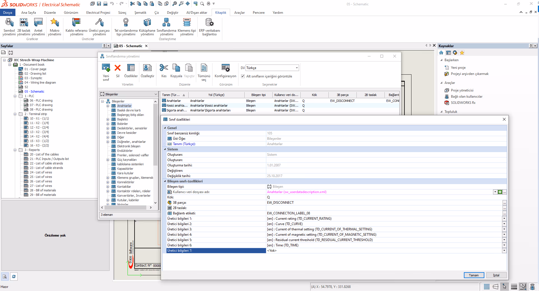Expand the Anahtarlar tree node
This screenshot has height=291, width=539.
[108, 106]
